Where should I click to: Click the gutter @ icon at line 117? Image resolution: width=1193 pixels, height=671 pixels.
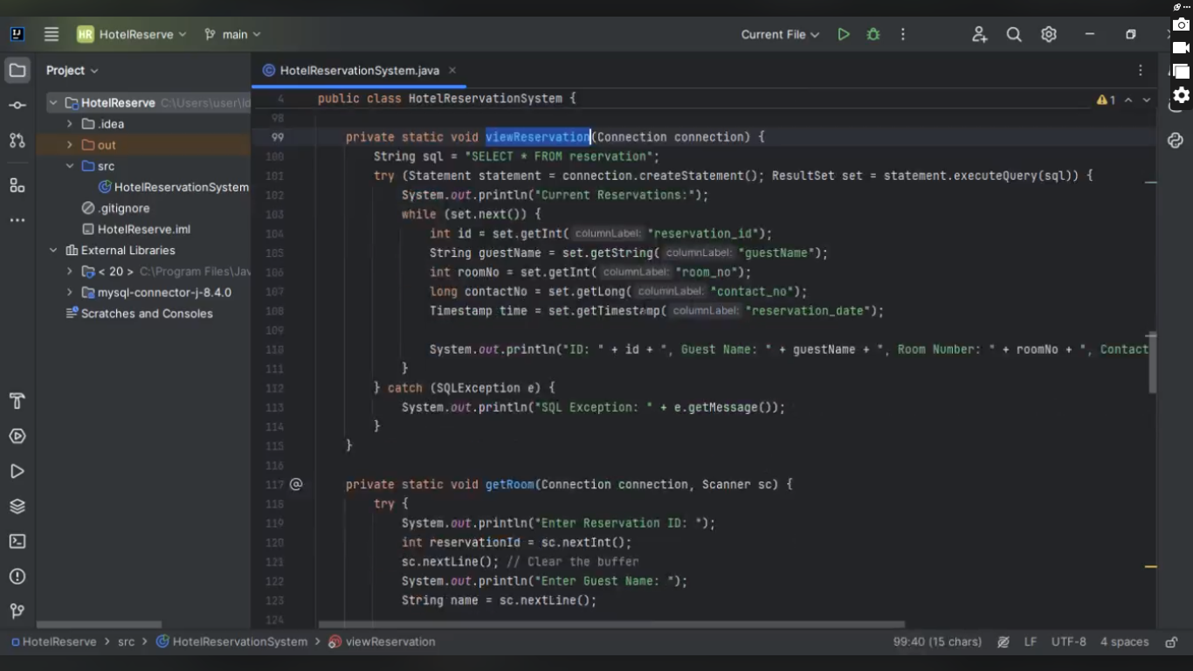(x=296, y=484)
